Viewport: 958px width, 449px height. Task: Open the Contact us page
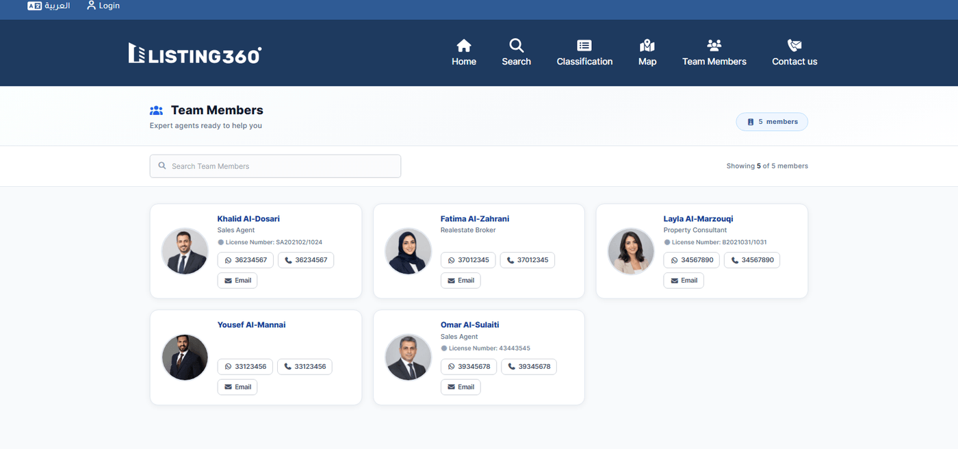point(794,53)
